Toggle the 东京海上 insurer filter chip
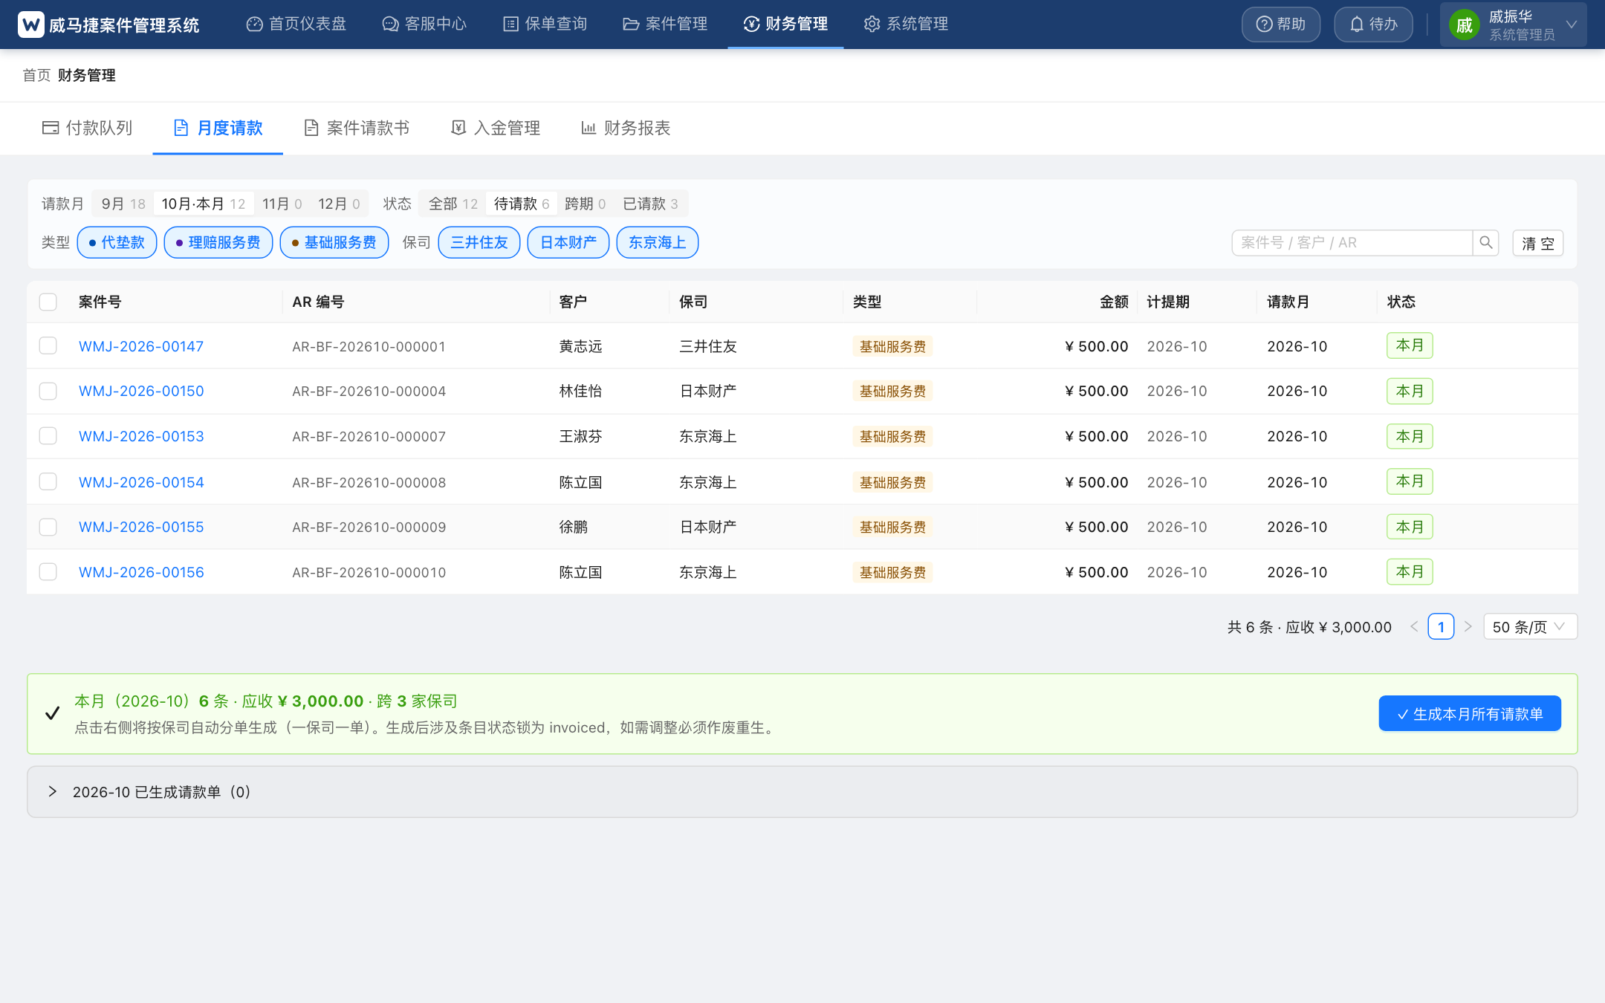 pos(658,242)
